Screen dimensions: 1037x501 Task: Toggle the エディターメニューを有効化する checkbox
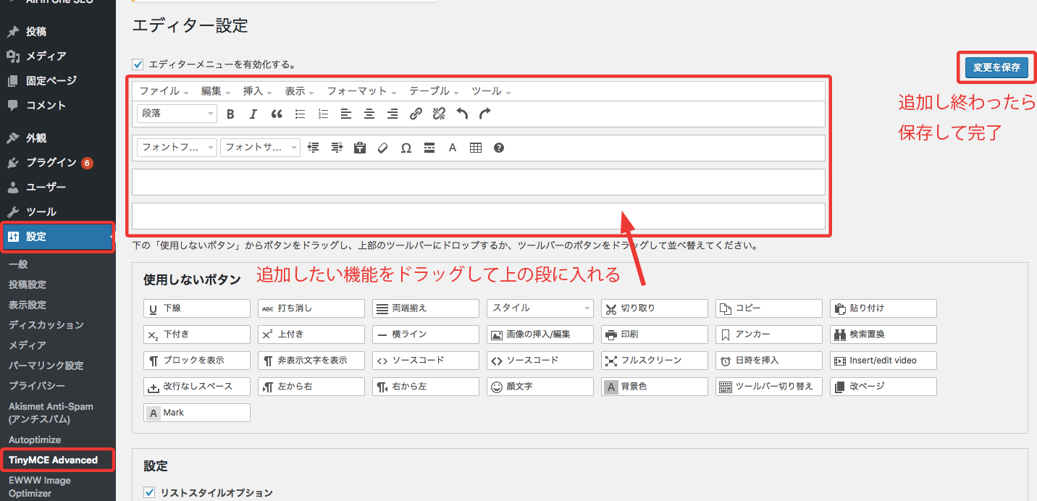point(138,64)
